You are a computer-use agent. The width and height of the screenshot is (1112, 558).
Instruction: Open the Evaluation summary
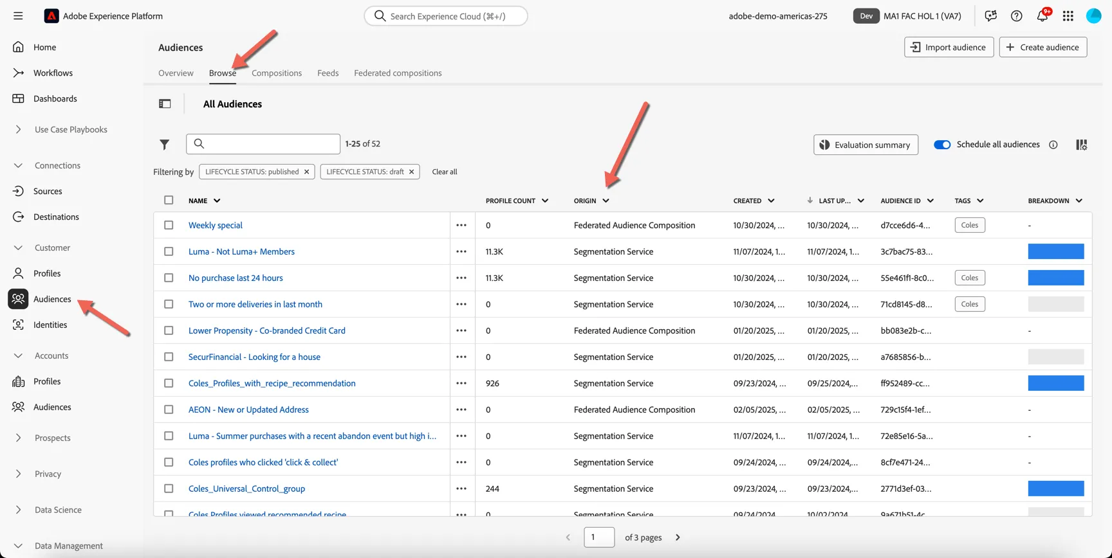point(866,145)
